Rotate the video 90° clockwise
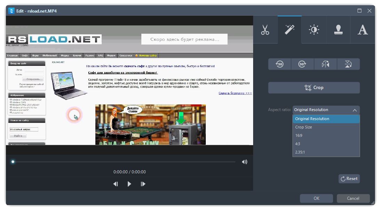The height and width of the screenshot is (212, 383). click(x=302, y=64)
